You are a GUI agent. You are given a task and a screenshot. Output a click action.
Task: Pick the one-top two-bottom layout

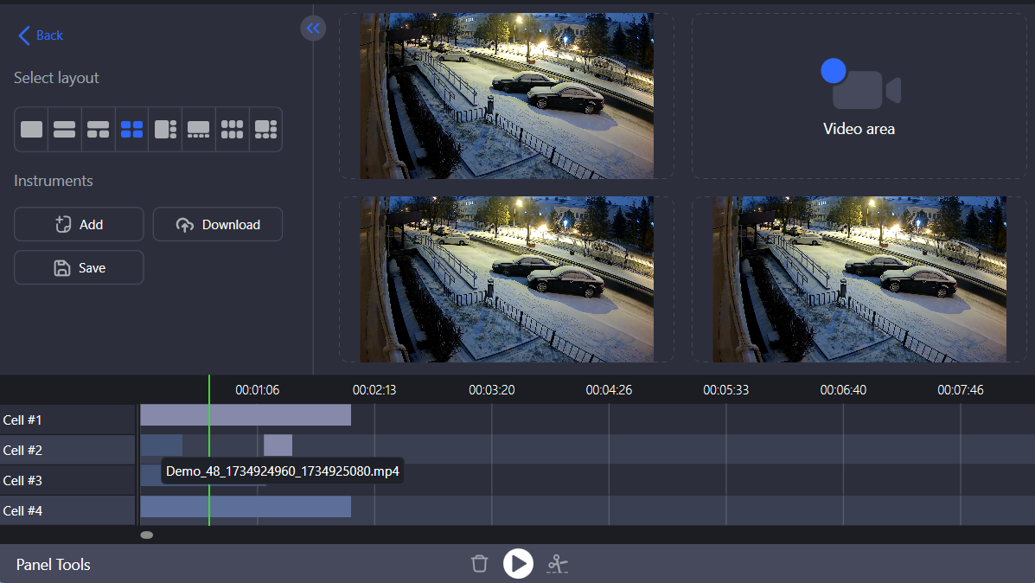tap(99, 130)
